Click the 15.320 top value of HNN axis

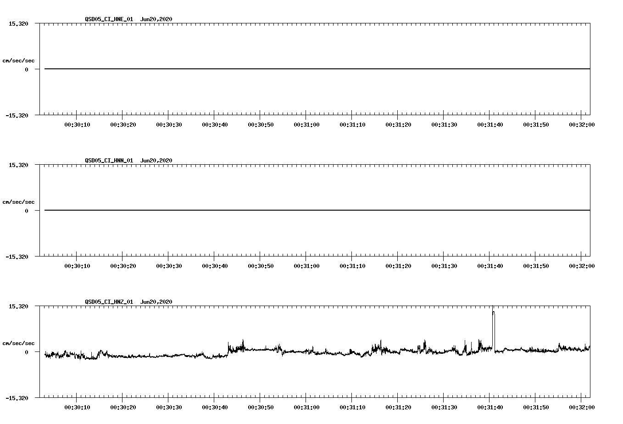pos(18,165)
